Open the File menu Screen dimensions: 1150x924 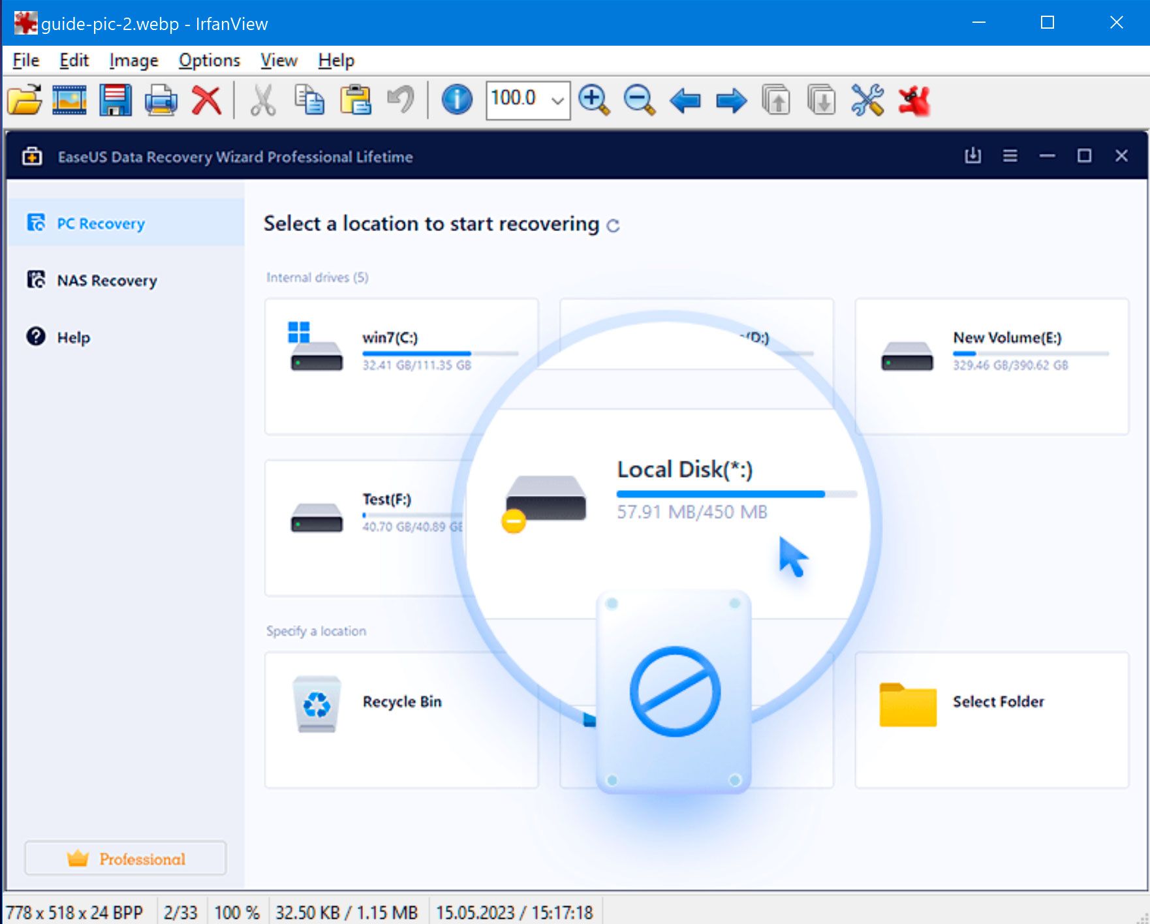(26, 60)
